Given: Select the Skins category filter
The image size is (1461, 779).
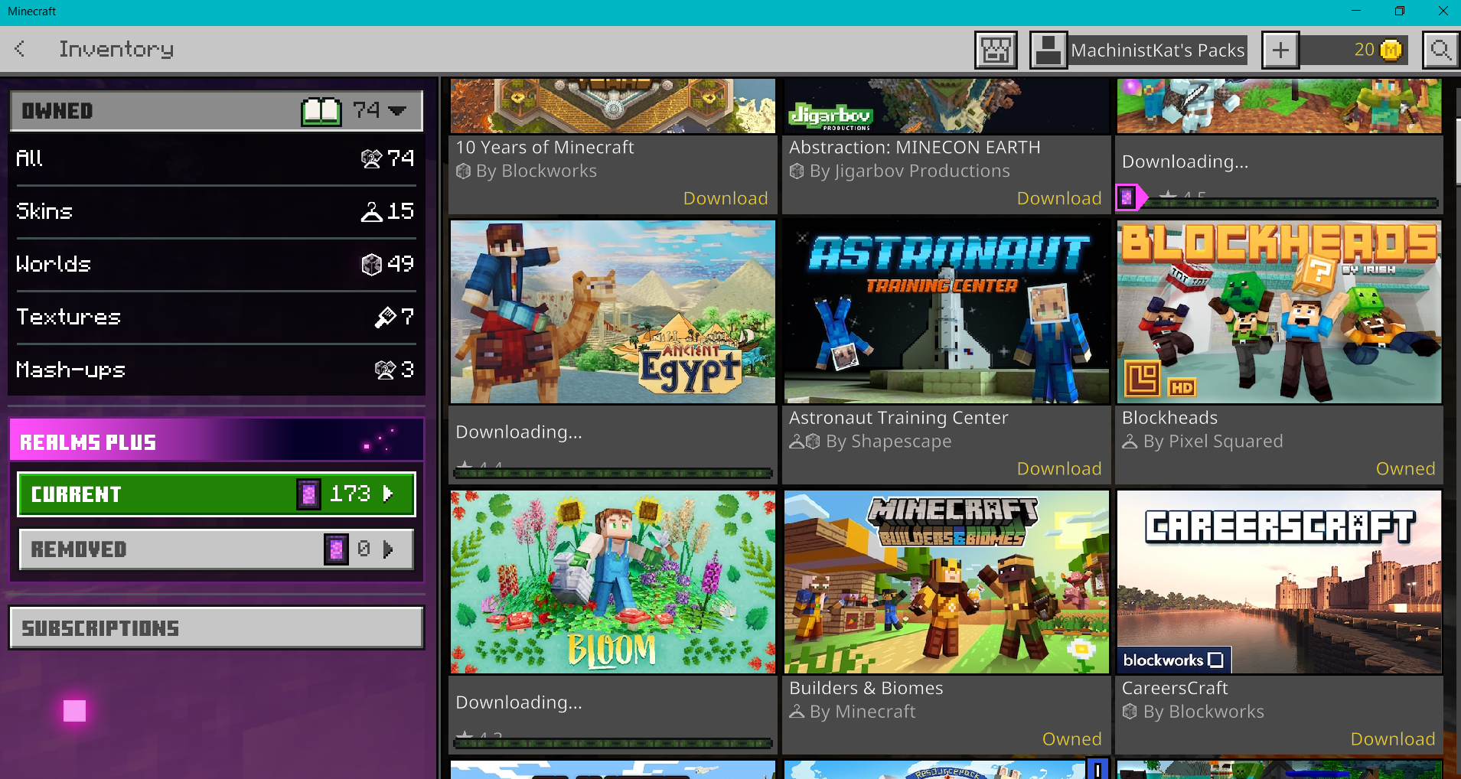Looking at the screenshot, I should (x=216, y=211).
